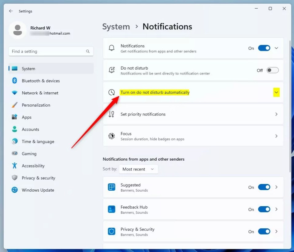Open Set priority notifications

[x=193, y=114]
